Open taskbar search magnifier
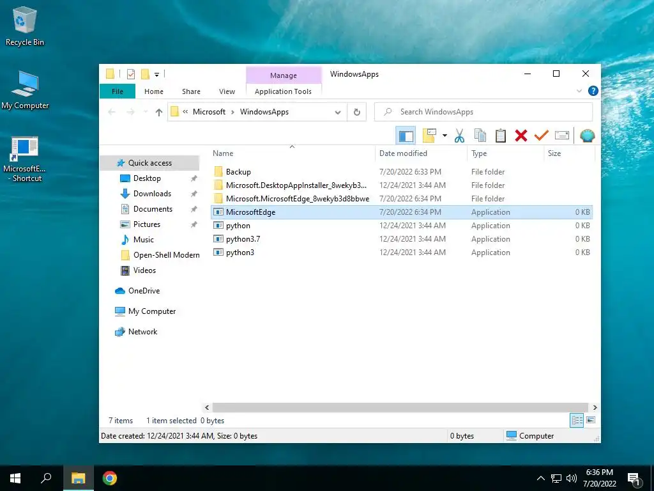Image resolution: width=654 pixels, height=491 pixels. pyautogui.click(x=46, y=478)
